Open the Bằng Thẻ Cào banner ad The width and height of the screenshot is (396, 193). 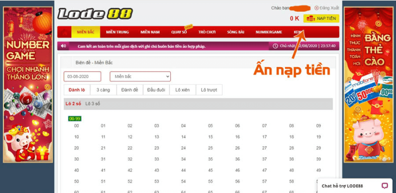(368, 85)
